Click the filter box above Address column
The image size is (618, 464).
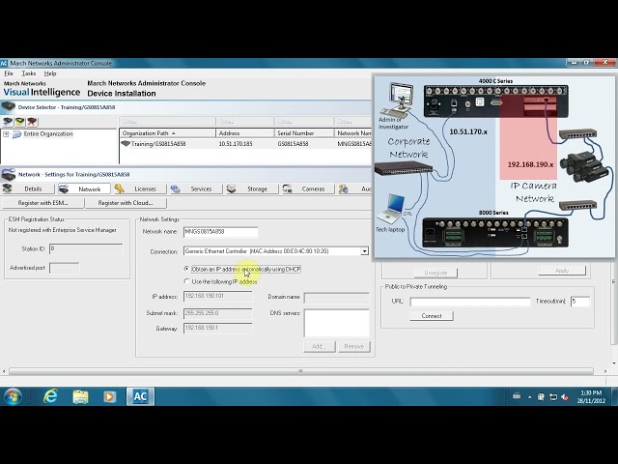[244, 121]
